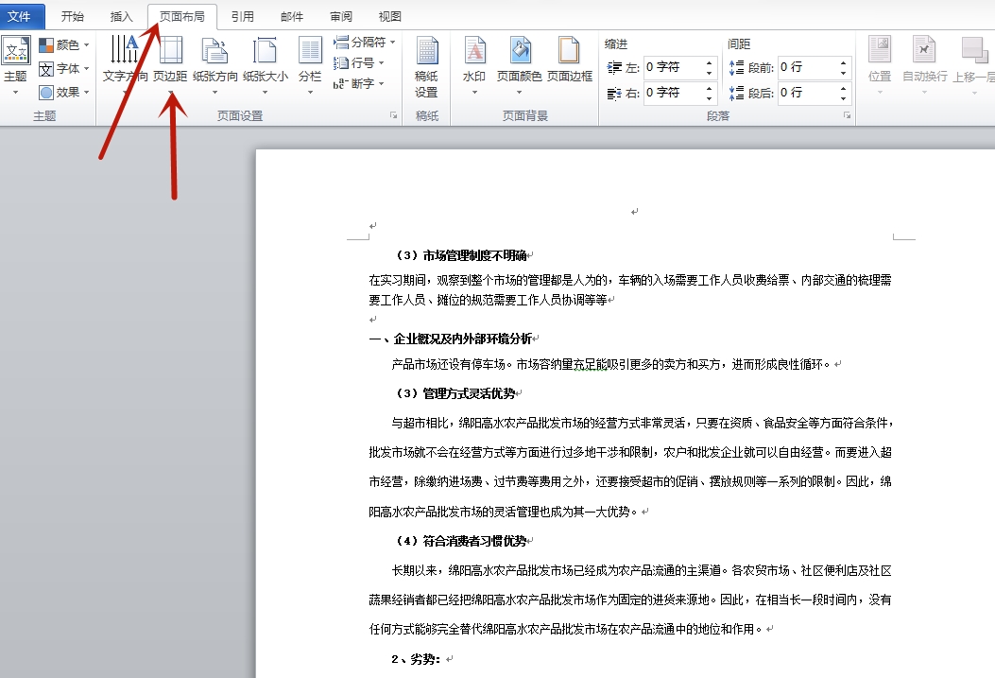Click the 段前 spacing before field
Viewport: 995px width, 678px height.
807,67
